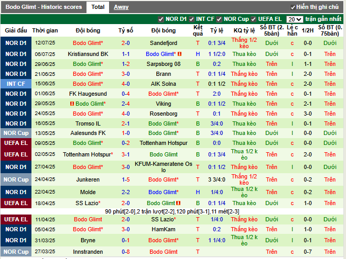Open HamKam team link
Image resolution: width=346 pixels, height=259 pixels.
coord(164,229)
